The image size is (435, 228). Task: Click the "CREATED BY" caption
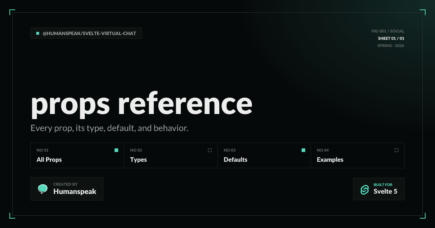66,184
